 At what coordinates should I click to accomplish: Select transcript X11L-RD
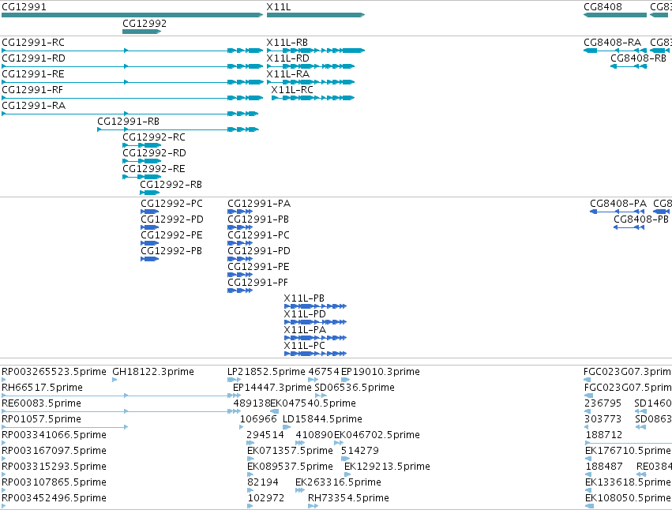pos(288,58)
